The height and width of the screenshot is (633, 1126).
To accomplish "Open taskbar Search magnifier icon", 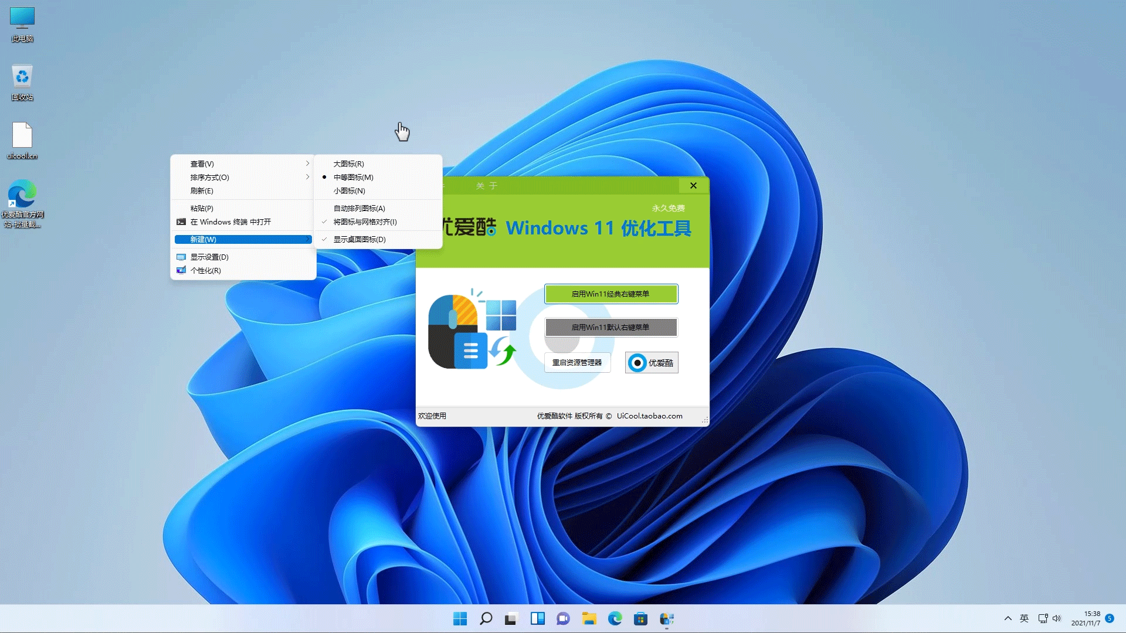I will 486,619.
